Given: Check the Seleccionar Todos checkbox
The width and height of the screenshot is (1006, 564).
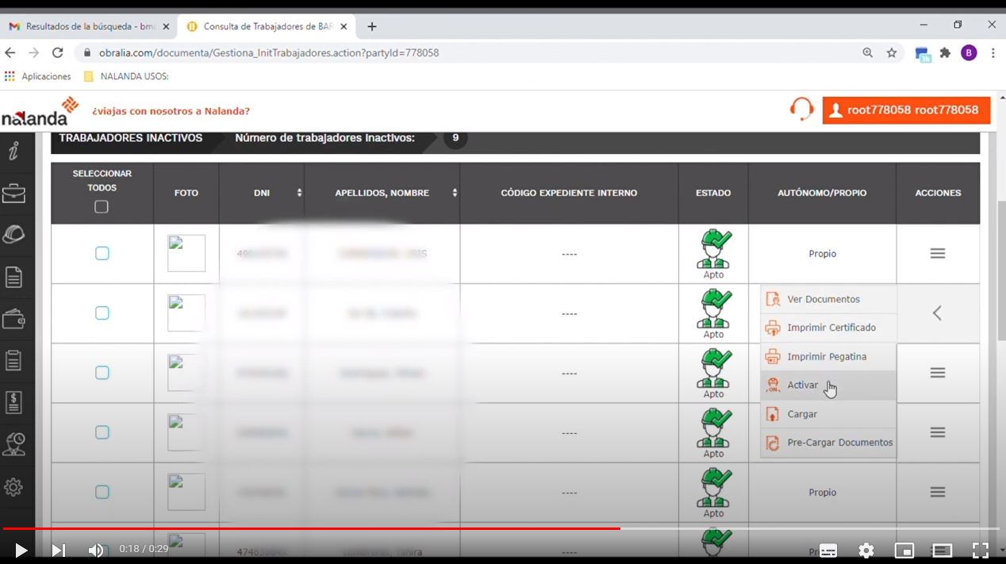Looking at the screenshot, I should (102, 207).
